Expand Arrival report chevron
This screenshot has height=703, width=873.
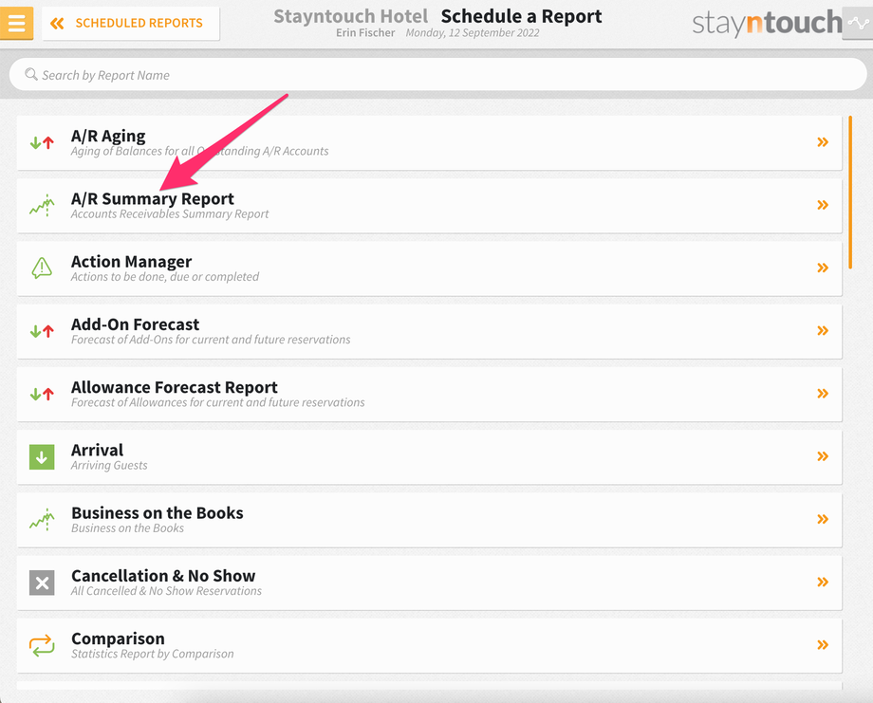point(823,457)
